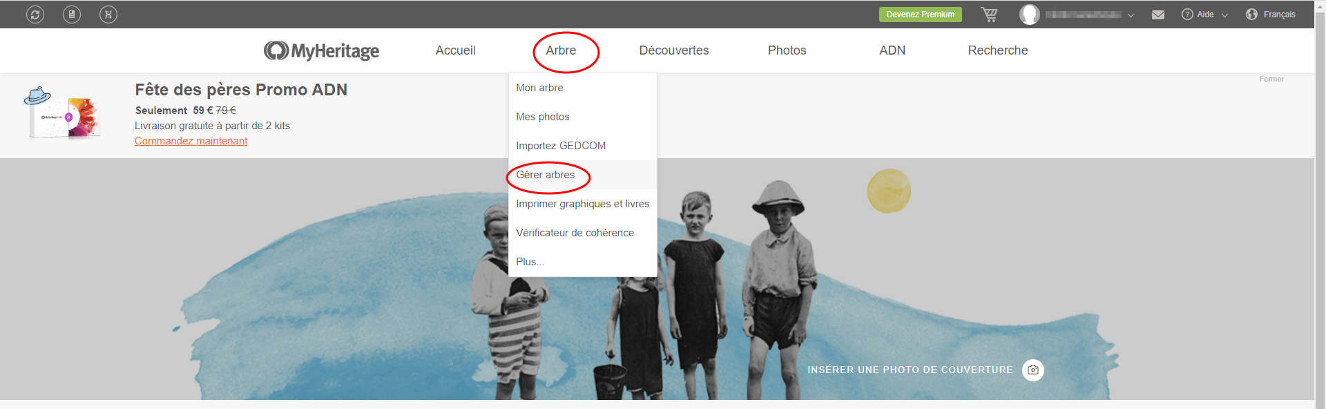1326x409 pixels.
Task: Open the inbox envelope icon
Action: (1158, 15)
